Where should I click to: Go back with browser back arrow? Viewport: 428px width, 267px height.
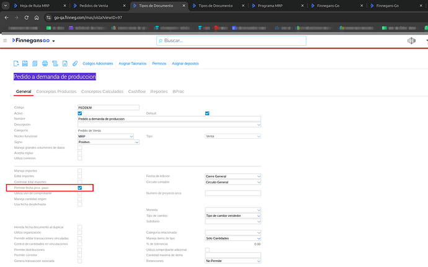[7, 17]
